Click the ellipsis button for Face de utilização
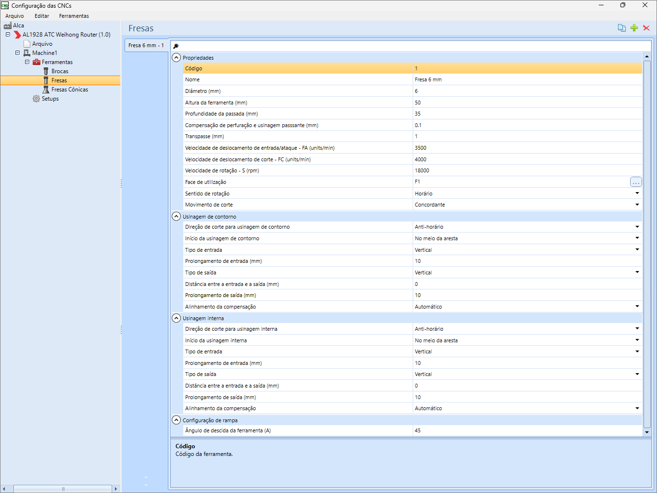Image resolution: width=657 pixels, height=493 pixels. 636,182
